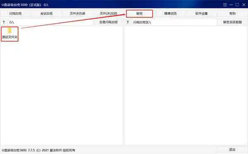Minimize the U盘超级加密3000 window
Viewport: 248px width, 154px height.
[x=231, y=5]
